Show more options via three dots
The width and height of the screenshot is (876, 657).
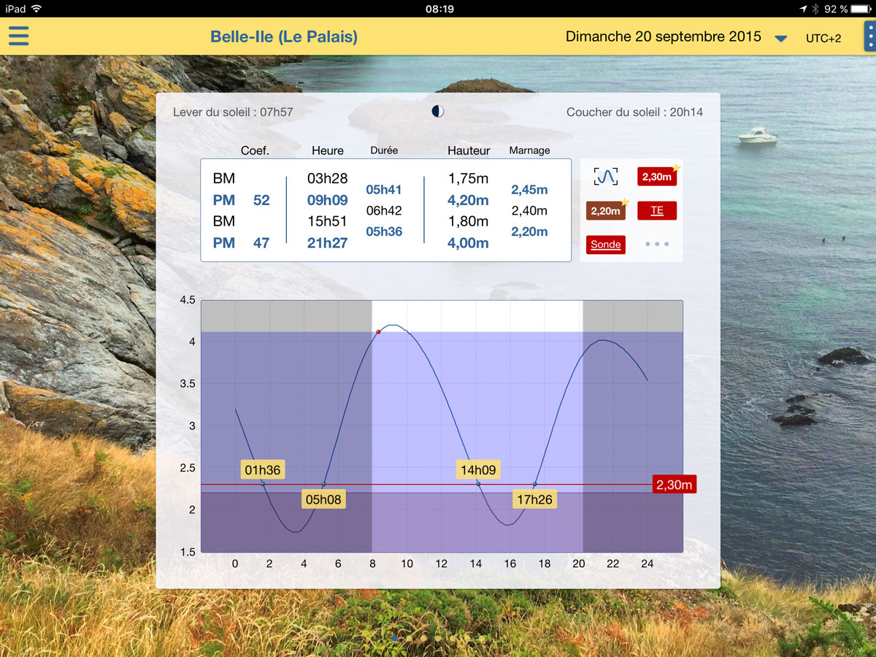click(657, 245)
